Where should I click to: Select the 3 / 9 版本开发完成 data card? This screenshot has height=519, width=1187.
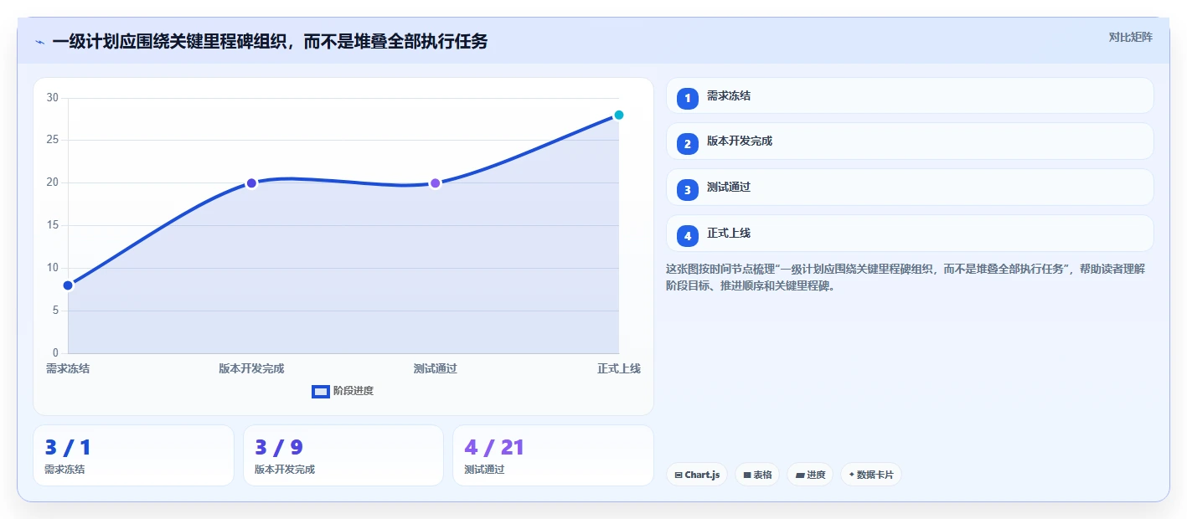click(343, 455)
